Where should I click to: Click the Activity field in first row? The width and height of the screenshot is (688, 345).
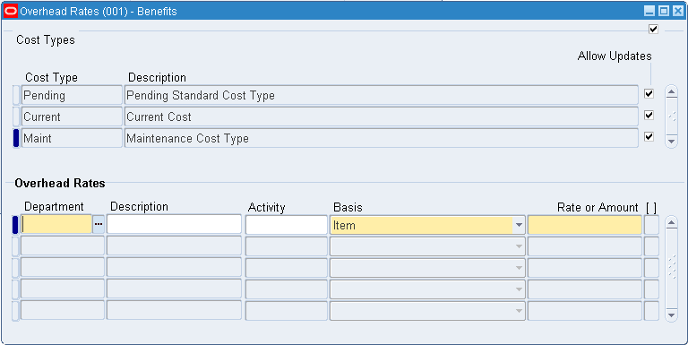pyautogui.click(x=287, y=224)
